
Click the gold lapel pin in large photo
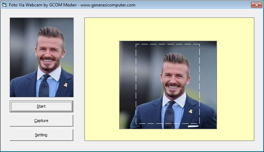point(191,111)
